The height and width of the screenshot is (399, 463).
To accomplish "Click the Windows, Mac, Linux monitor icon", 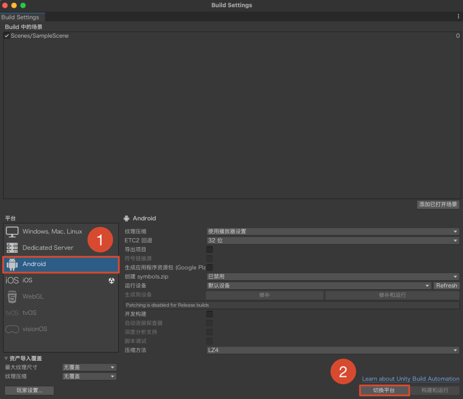I will click(x=12, y=232).
